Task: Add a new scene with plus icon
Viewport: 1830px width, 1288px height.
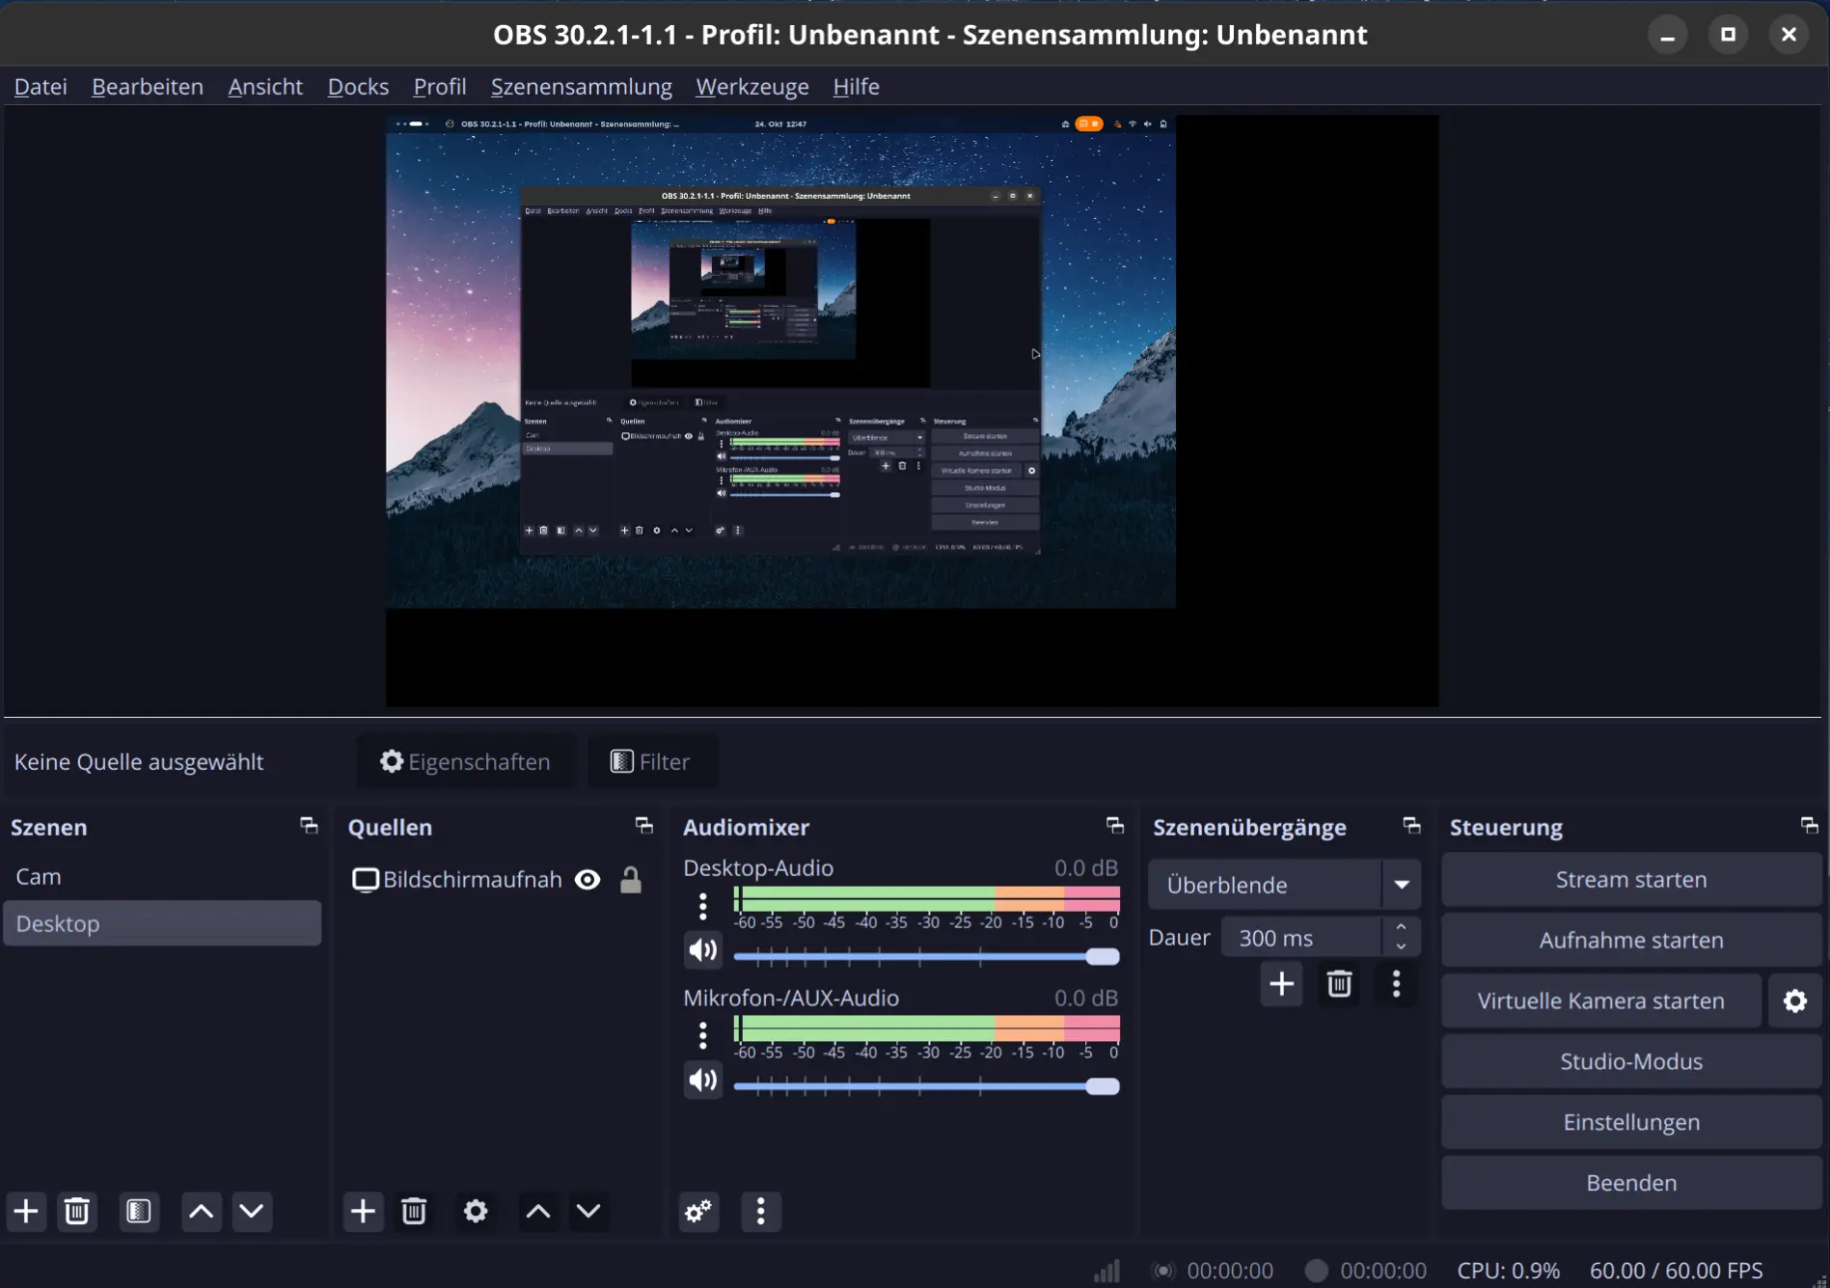Action: tap(26, 1211)
